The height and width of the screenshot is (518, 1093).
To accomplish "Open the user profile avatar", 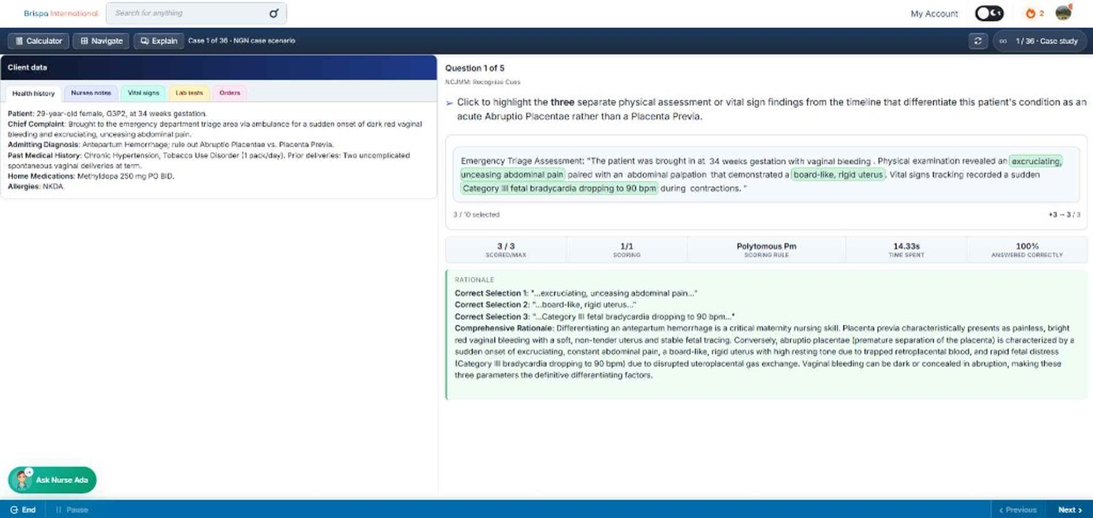I will (x=1063, y=13).
